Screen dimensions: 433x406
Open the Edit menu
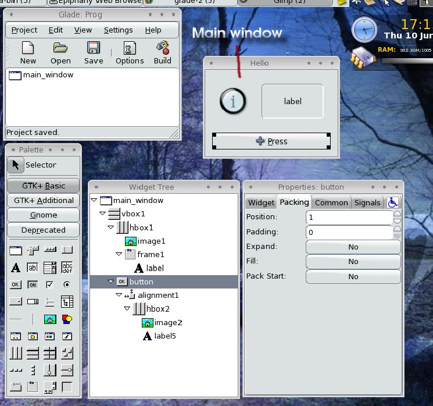tap(56, 30)
